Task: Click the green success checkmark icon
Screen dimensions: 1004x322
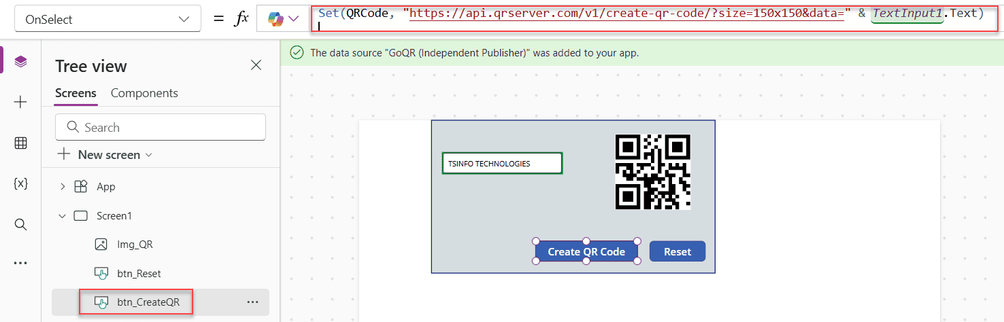Action: point(297,52)
